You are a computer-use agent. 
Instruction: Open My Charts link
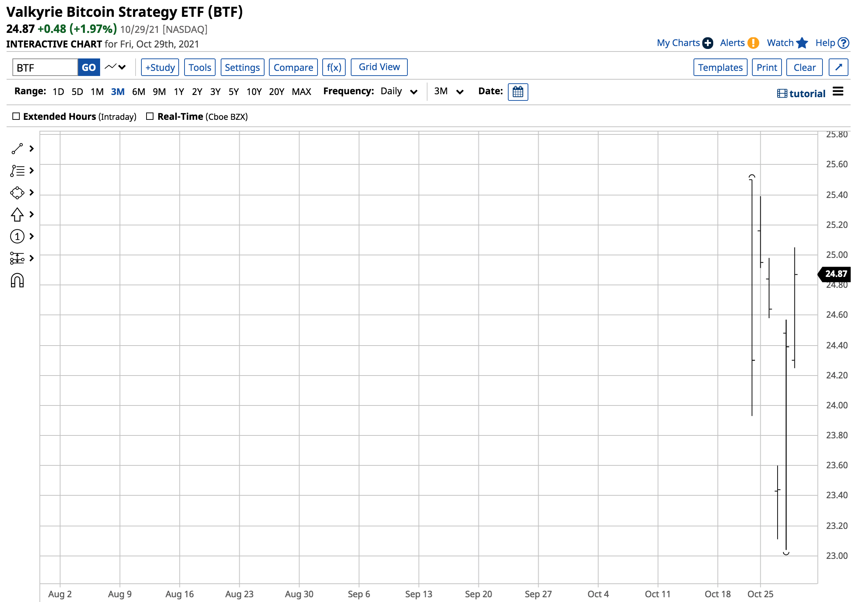(678, 43)
